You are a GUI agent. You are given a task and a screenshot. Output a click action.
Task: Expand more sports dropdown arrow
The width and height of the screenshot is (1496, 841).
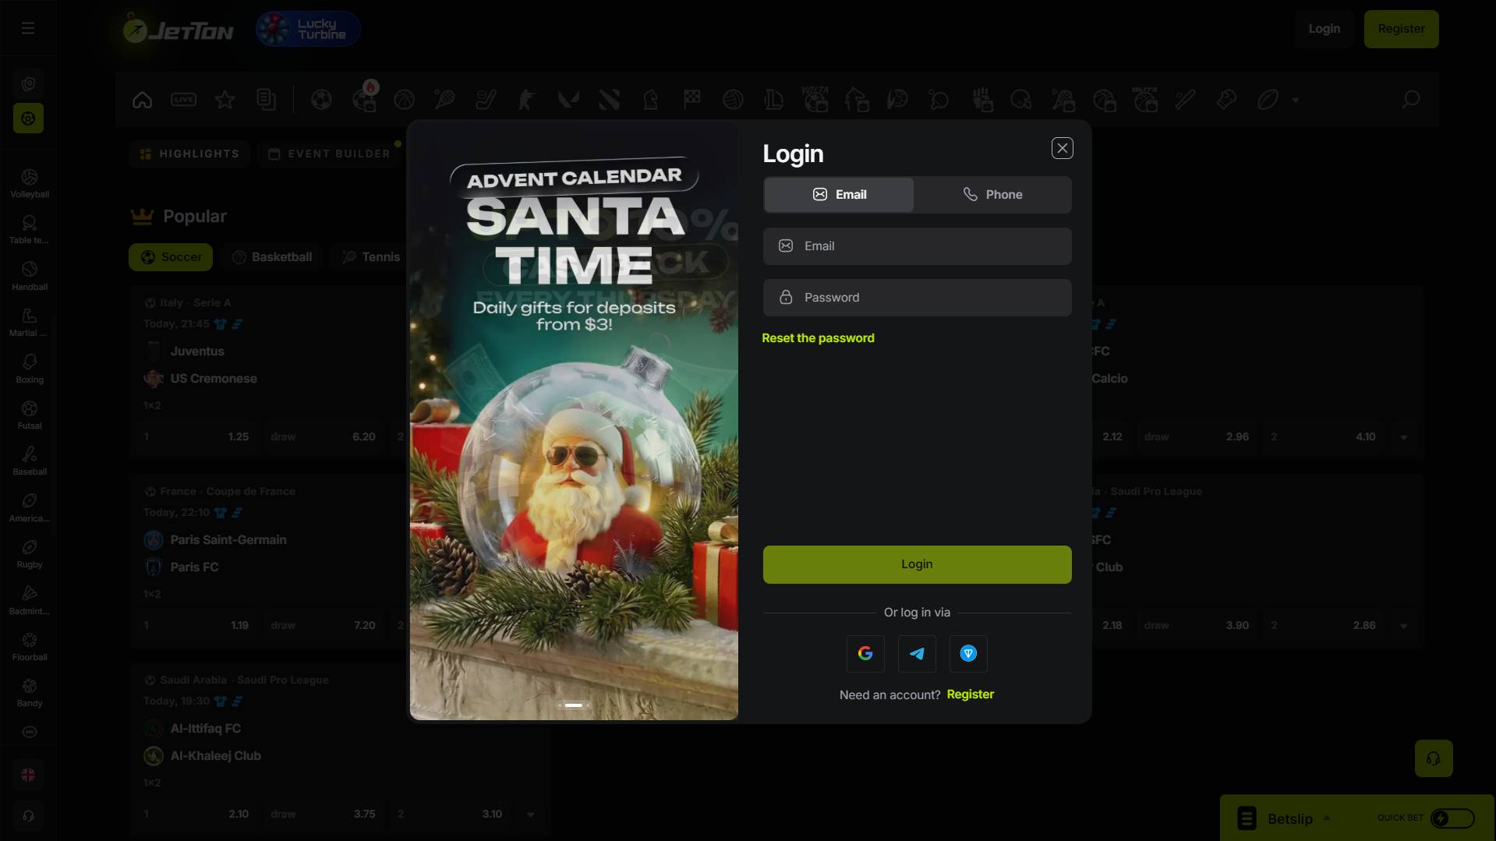click(1295, 100)
